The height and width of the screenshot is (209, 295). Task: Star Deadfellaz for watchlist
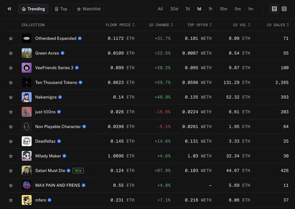(11, 141)
